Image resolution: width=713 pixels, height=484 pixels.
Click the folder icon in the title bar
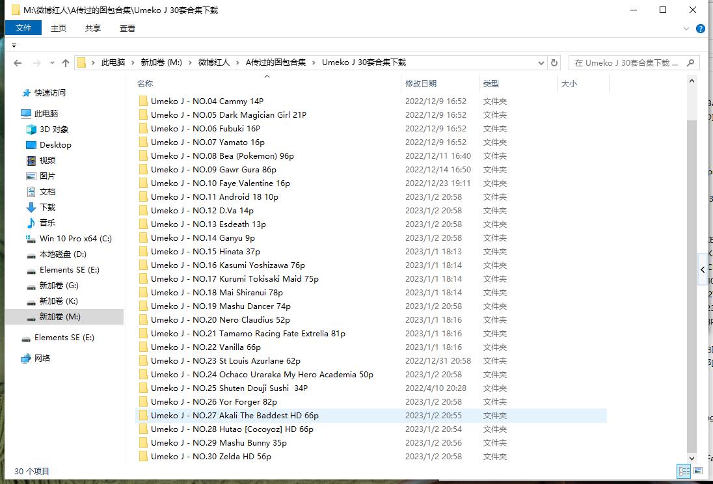[16, 10]
